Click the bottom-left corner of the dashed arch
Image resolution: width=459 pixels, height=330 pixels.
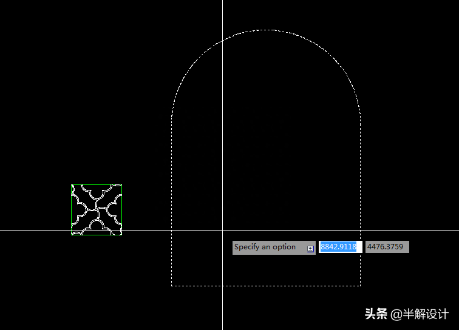coord(172,285)
